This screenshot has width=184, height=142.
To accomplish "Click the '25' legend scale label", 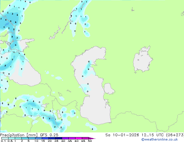I will point(56,141).
